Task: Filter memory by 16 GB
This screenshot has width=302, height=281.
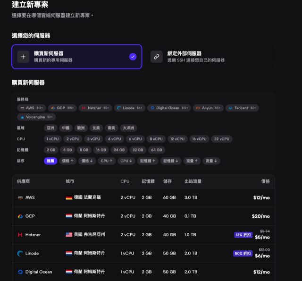Action: 101,150
